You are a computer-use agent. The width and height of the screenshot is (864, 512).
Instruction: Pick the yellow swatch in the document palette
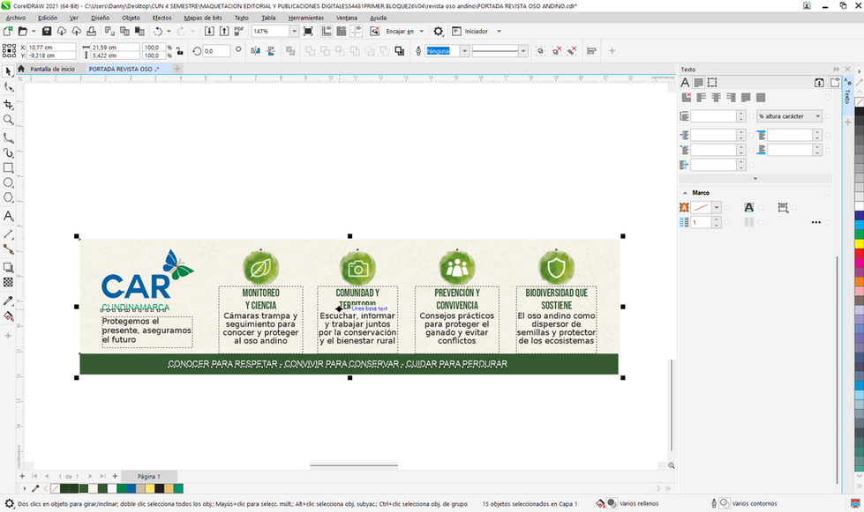[x=150, y=488]
